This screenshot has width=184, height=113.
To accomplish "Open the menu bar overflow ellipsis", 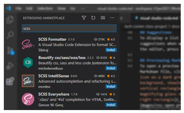I will point(83,9).
